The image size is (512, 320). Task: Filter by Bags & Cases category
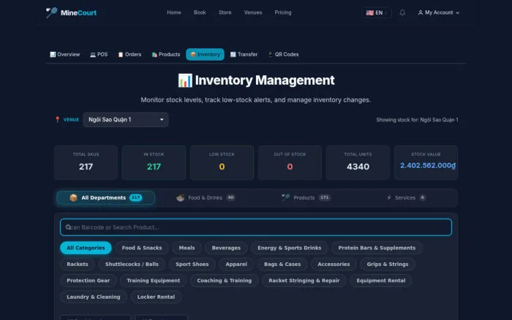click(282, 264)
